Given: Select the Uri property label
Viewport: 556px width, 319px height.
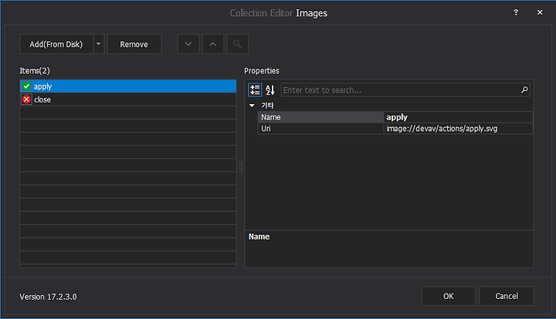Looking at the screenshot, I should (x=320, y=129).
